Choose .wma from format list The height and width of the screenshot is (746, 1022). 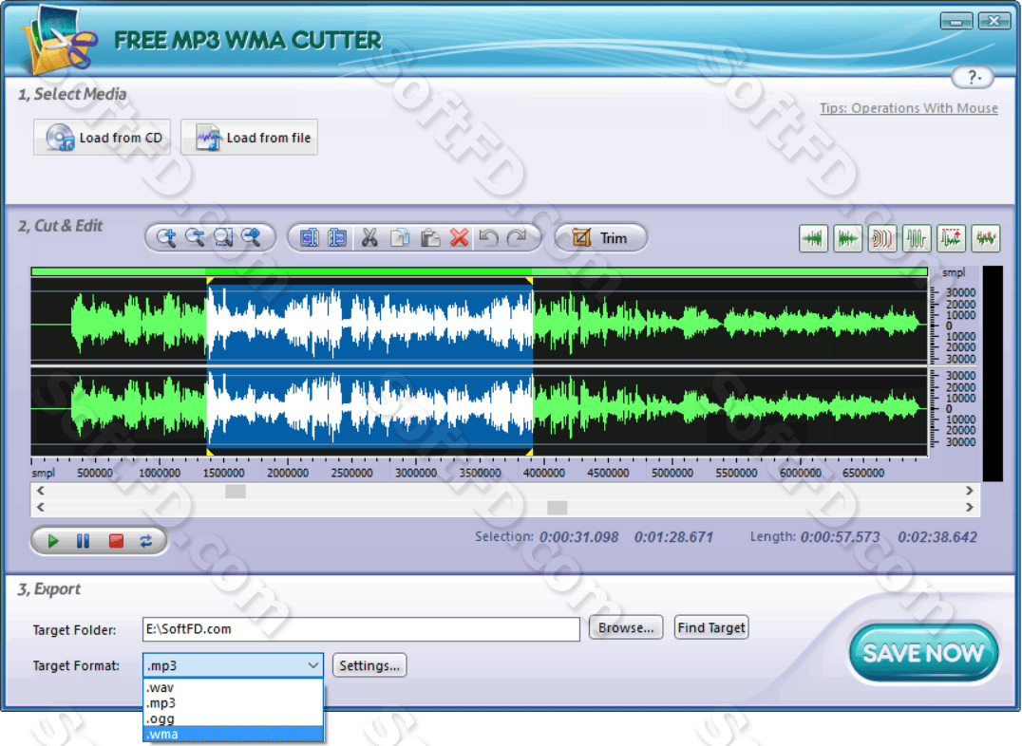coord(234,735)
